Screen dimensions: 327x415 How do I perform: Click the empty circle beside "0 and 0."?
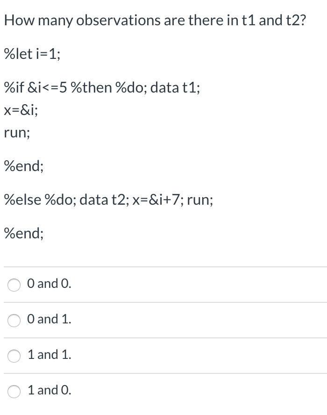14,285
